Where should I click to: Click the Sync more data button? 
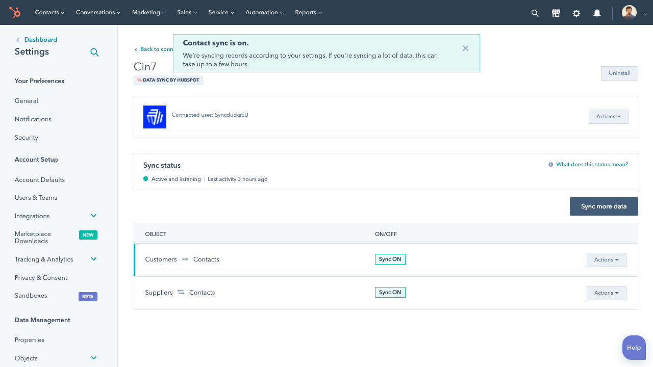pyautogui.click(x=604, y=206)
